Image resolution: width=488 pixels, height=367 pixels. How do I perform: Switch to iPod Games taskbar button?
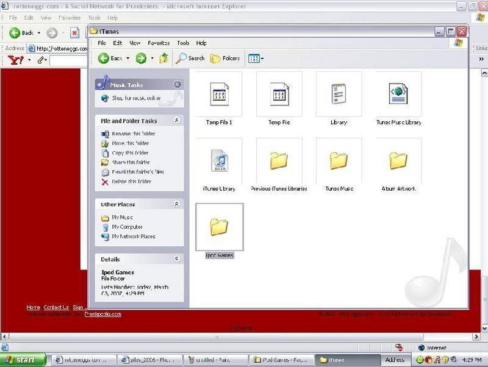[x=281, y=360]
